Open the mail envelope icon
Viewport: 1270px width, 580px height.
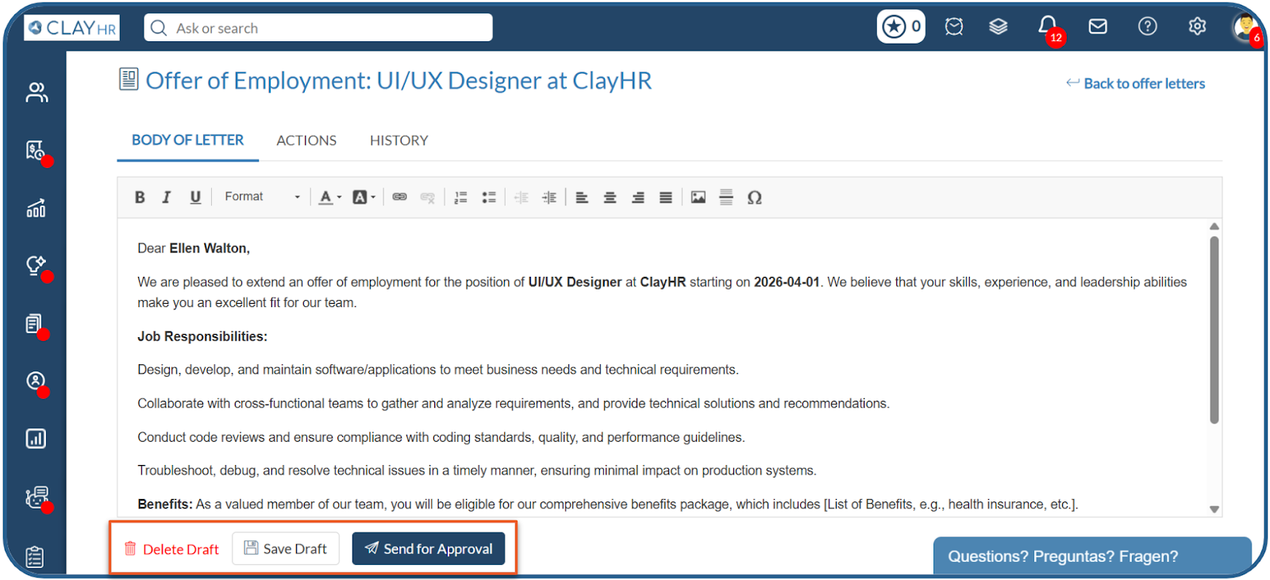point(1098,27)
